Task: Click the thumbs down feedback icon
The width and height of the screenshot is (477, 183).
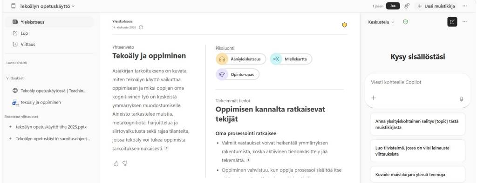Action: pos(125,163)
